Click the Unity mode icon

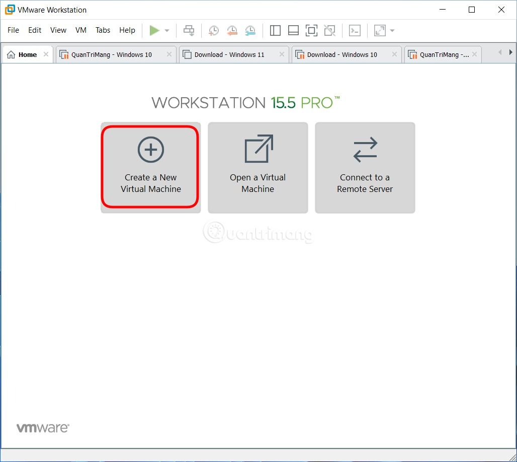(330, 30)
